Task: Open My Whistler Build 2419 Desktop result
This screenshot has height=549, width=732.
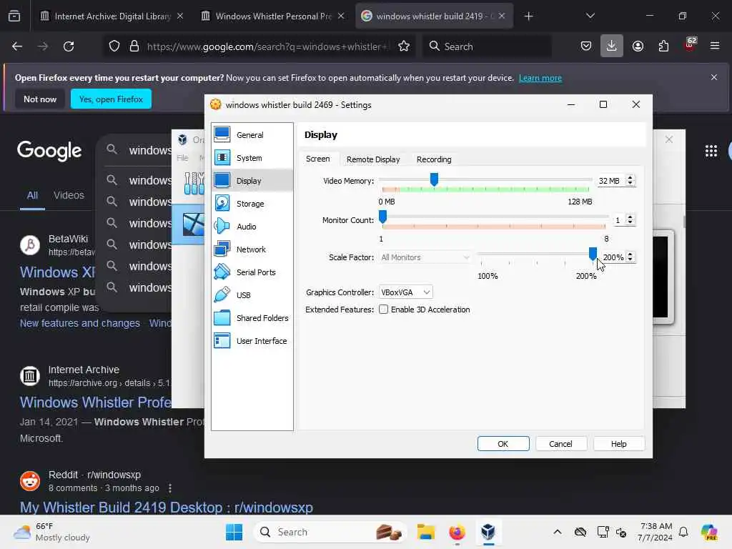Action: tap(166, 508)
